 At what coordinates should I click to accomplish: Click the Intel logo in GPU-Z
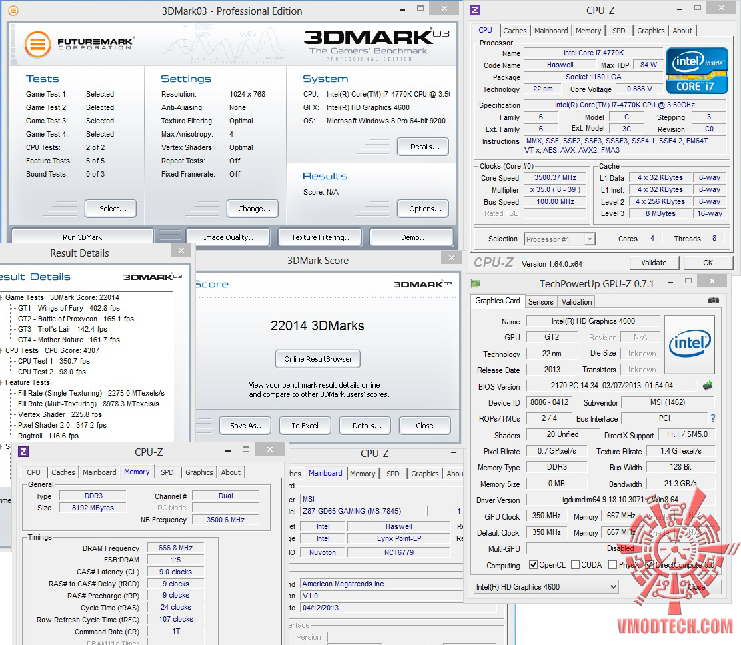pyautogui.click(x=690, y=344)
